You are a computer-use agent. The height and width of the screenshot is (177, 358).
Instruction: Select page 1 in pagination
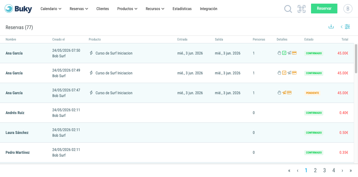click(x=306, y=170)
